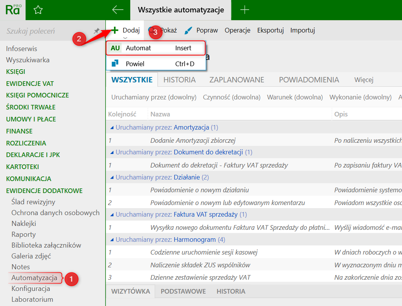This screenshot has height=306, width=402.
Task: Open the HISTORIA bottom tab near PODSTAWOWE
Action: [231, 291]
